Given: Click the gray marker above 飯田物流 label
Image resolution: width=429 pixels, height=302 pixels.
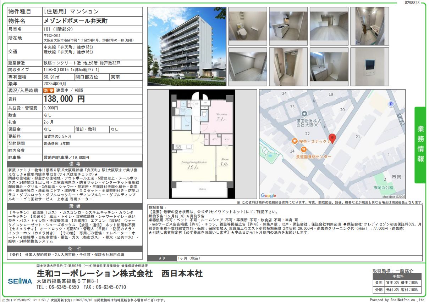Looking at the screenshot, I should click(304, 114).
